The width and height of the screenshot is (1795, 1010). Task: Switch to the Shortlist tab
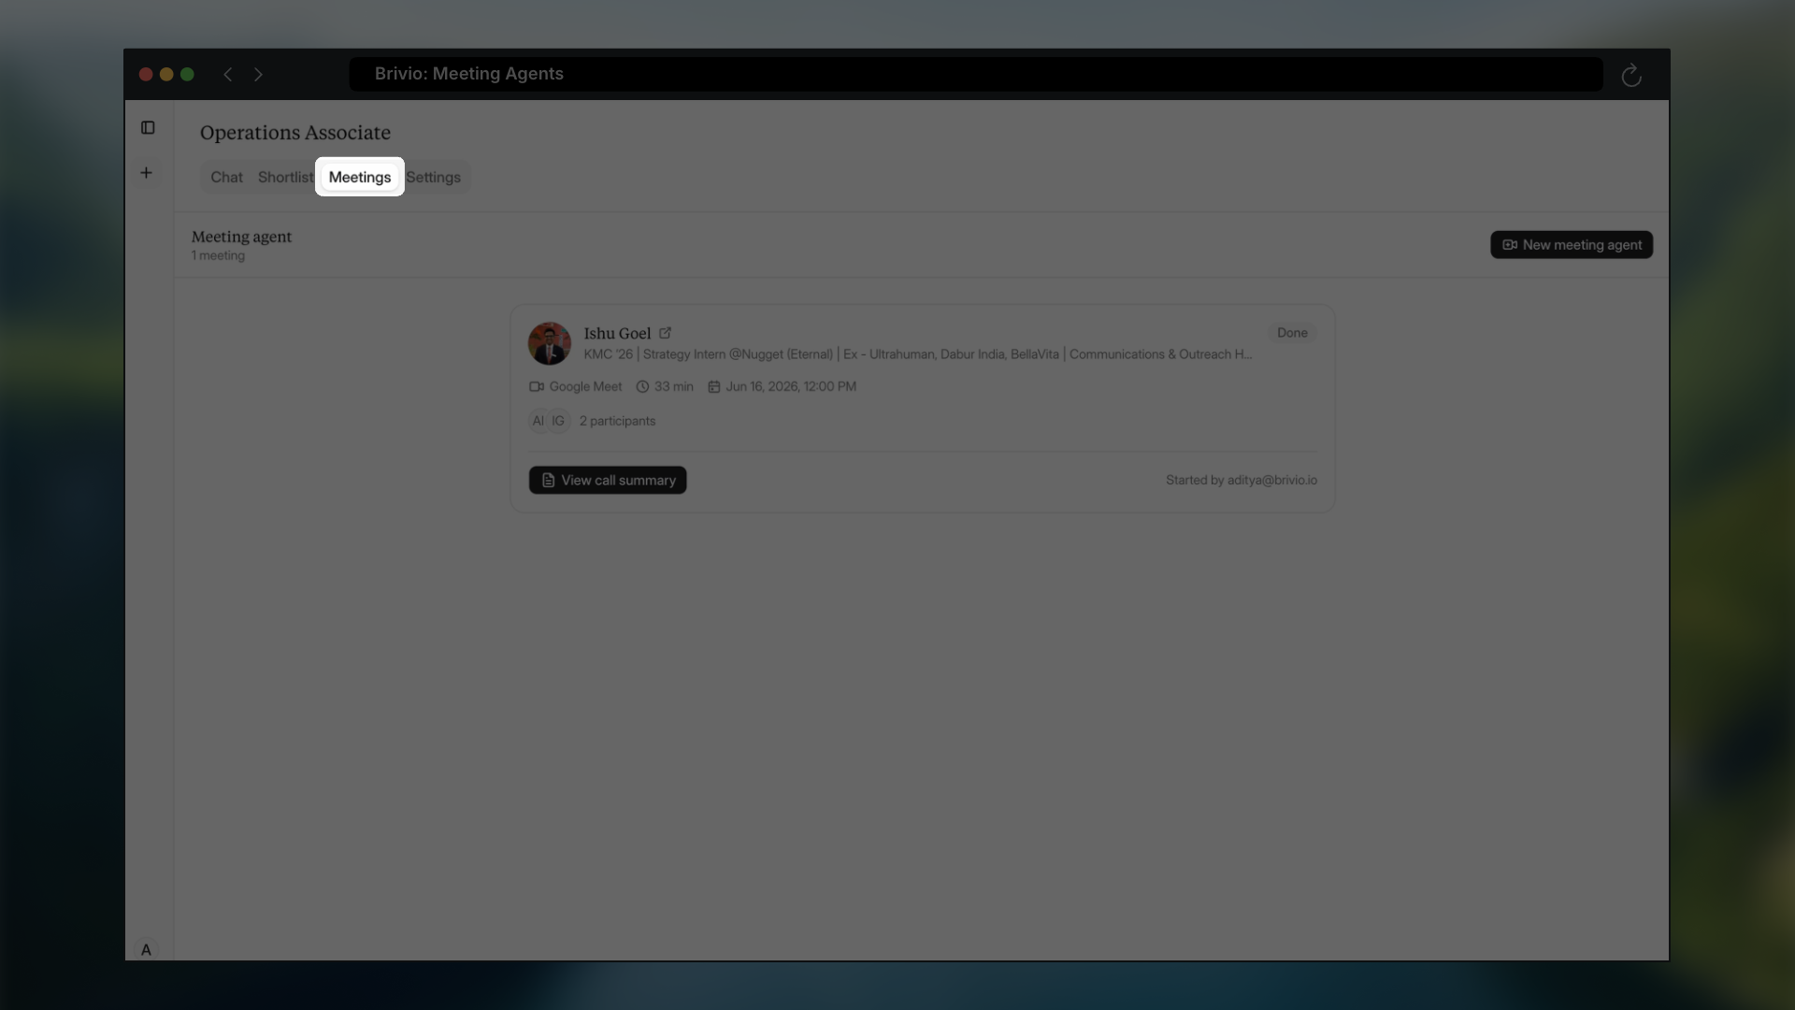tap(285, 177)
